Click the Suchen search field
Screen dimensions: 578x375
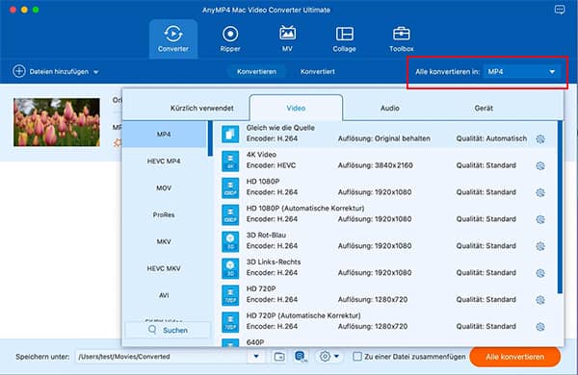[x=168, y=330]
